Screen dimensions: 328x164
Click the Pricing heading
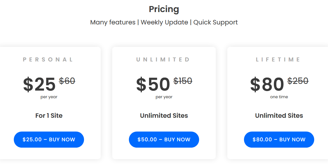click(164, 9)
